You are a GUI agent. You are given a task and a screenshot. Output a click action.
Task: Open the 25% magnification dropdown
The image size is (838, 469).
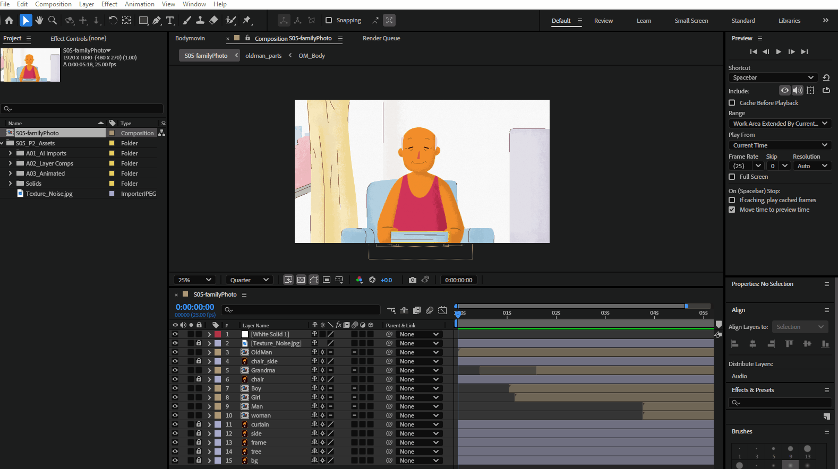(194, 280)
